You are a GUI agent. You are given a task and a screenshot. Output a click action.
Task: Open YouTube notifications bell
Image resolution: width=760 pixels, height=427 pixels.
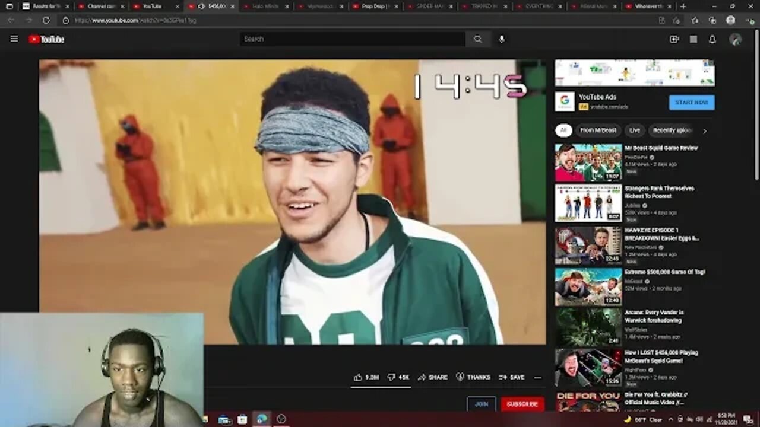712,39
